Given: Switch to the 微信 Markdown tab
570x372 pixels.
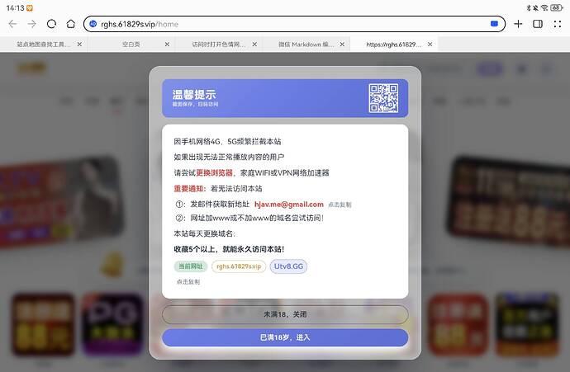Looking at the screenshot, I should [306, 45].
